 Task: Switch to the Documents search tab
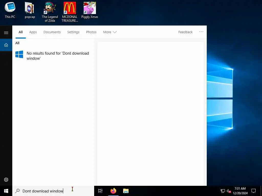pos(52,32)
